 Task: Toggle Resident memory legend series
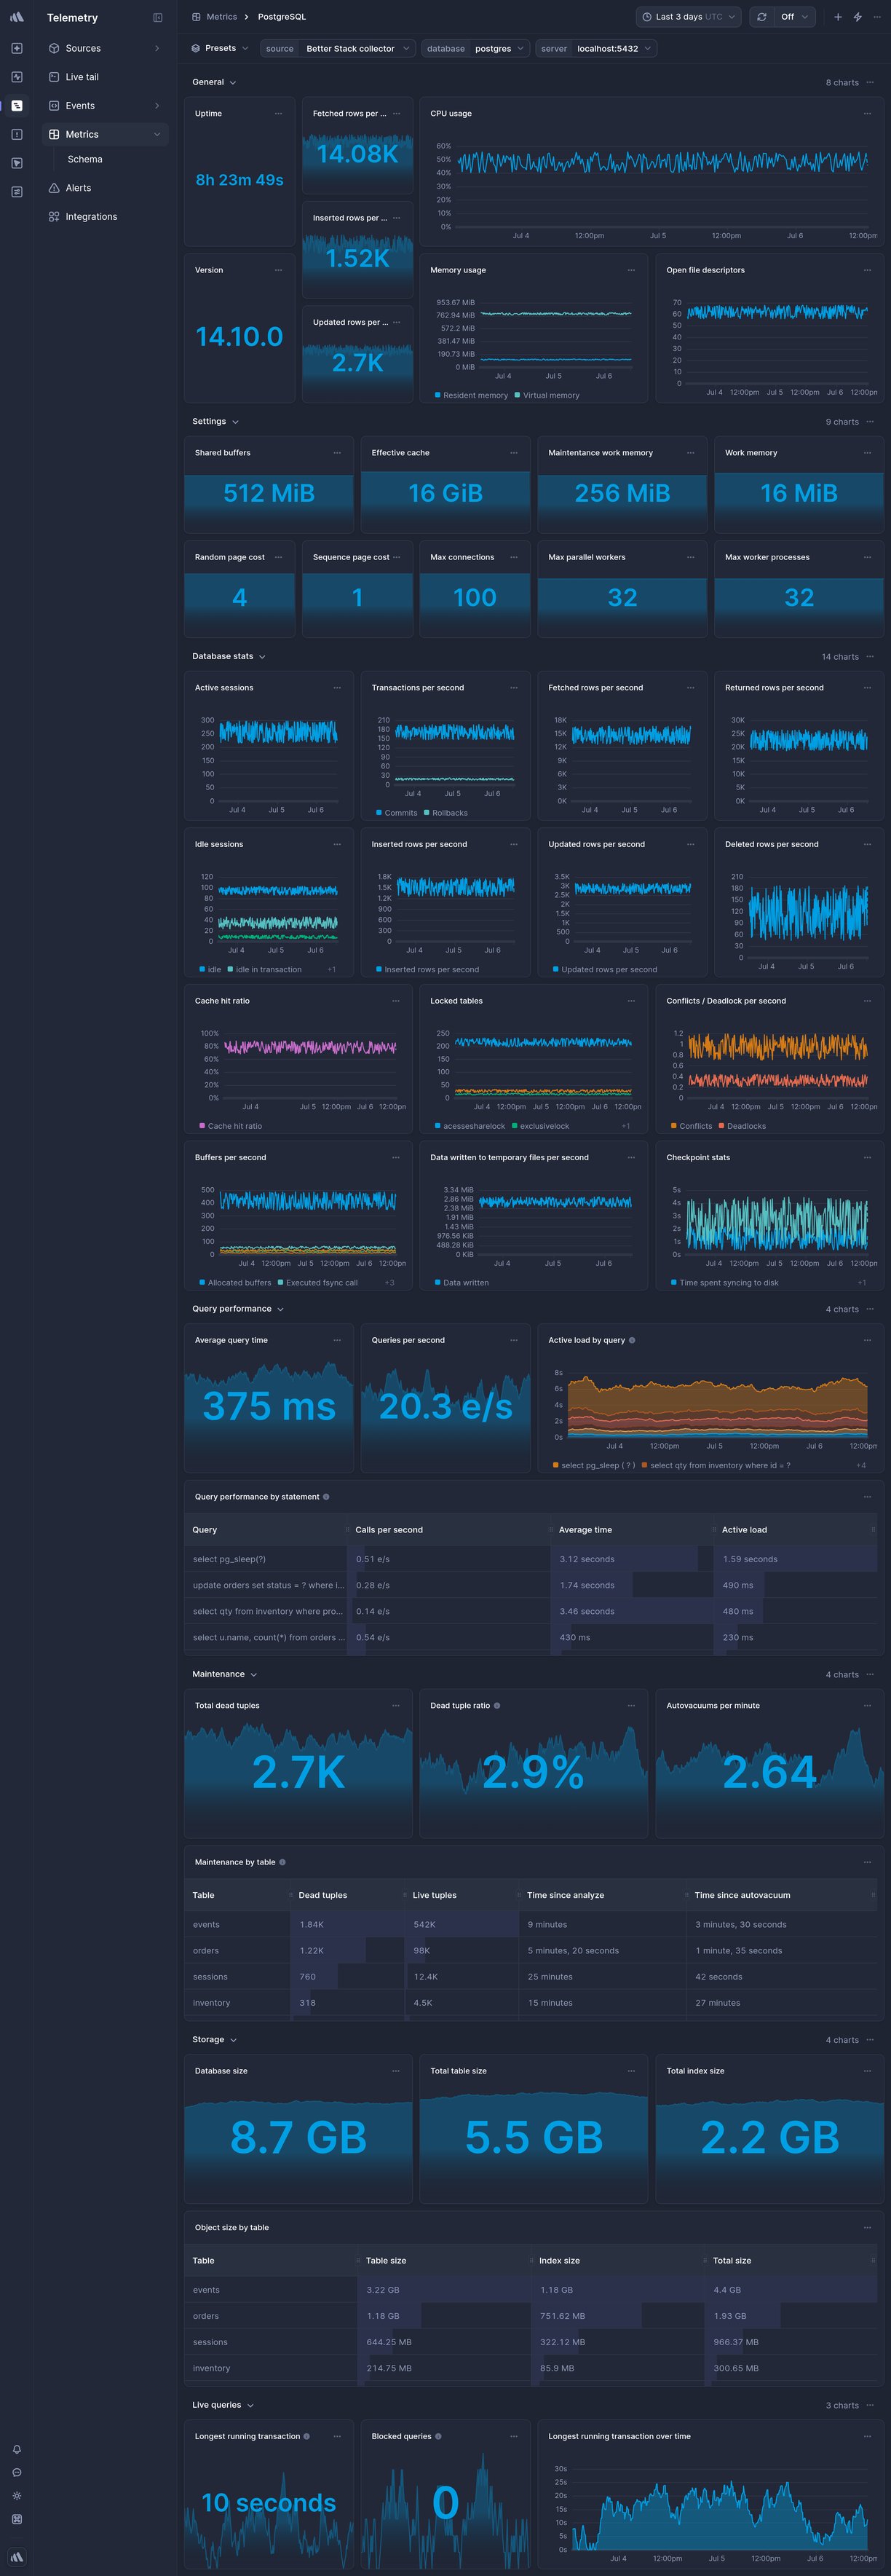point(471,396)
